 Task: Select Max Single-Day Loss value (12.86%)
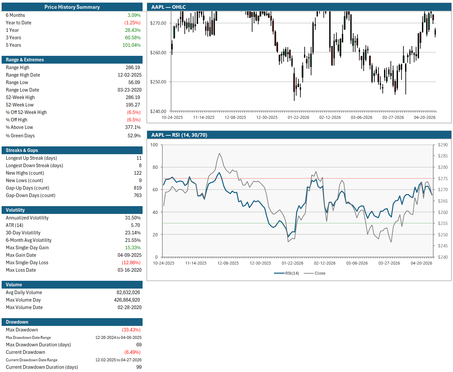coord(131,263)
